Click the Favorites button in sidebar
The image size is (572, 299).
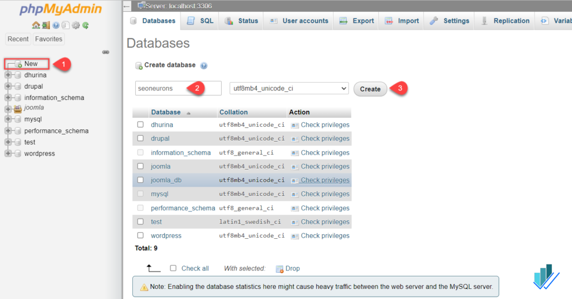coord(49,39)
